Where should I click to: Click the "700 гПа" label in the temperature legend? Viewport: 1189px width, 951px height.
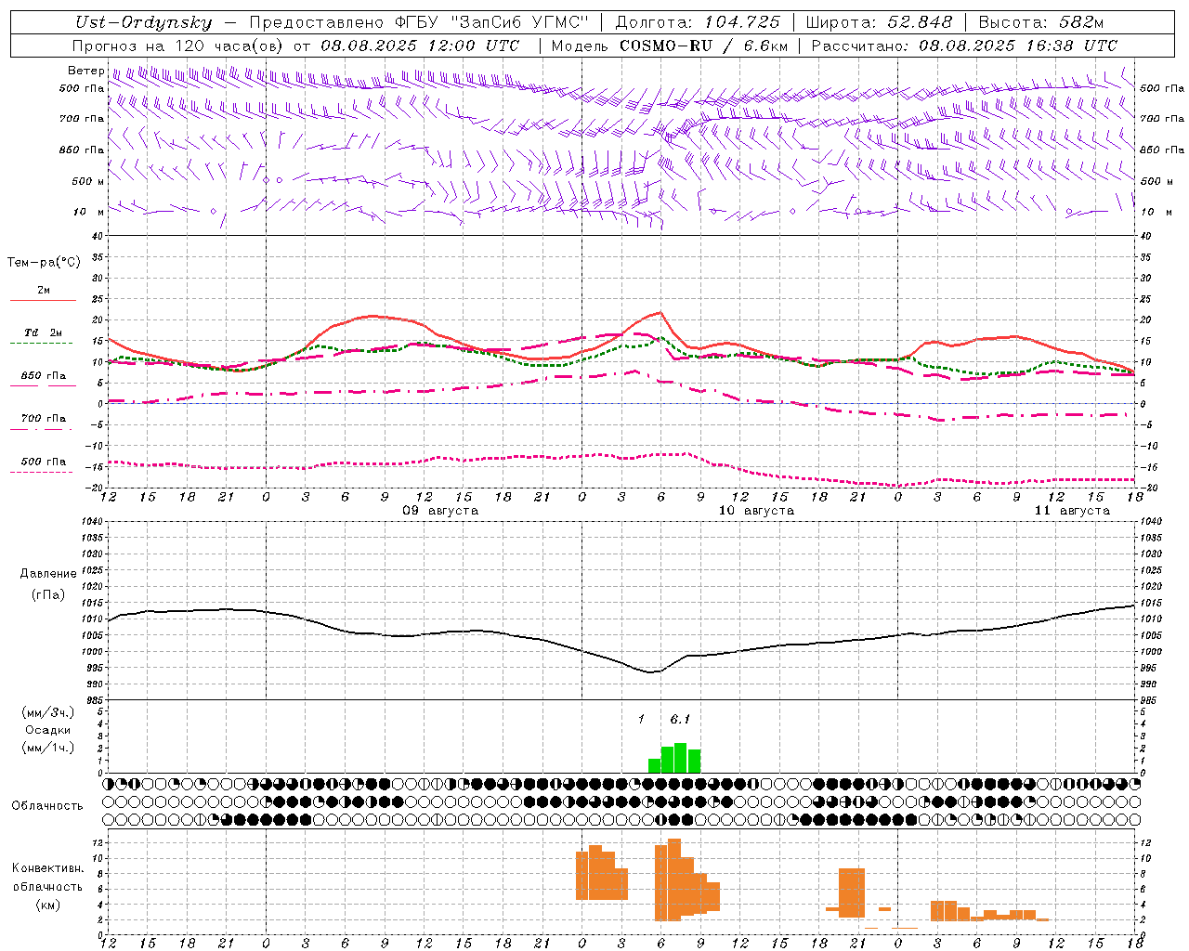44,419
